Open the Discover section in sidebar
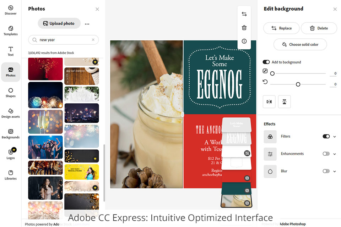This screenshot has width=341, height=227. pos(10,10)
